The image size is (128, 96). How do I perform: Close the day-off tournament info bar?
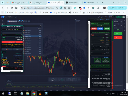(79, 79)
